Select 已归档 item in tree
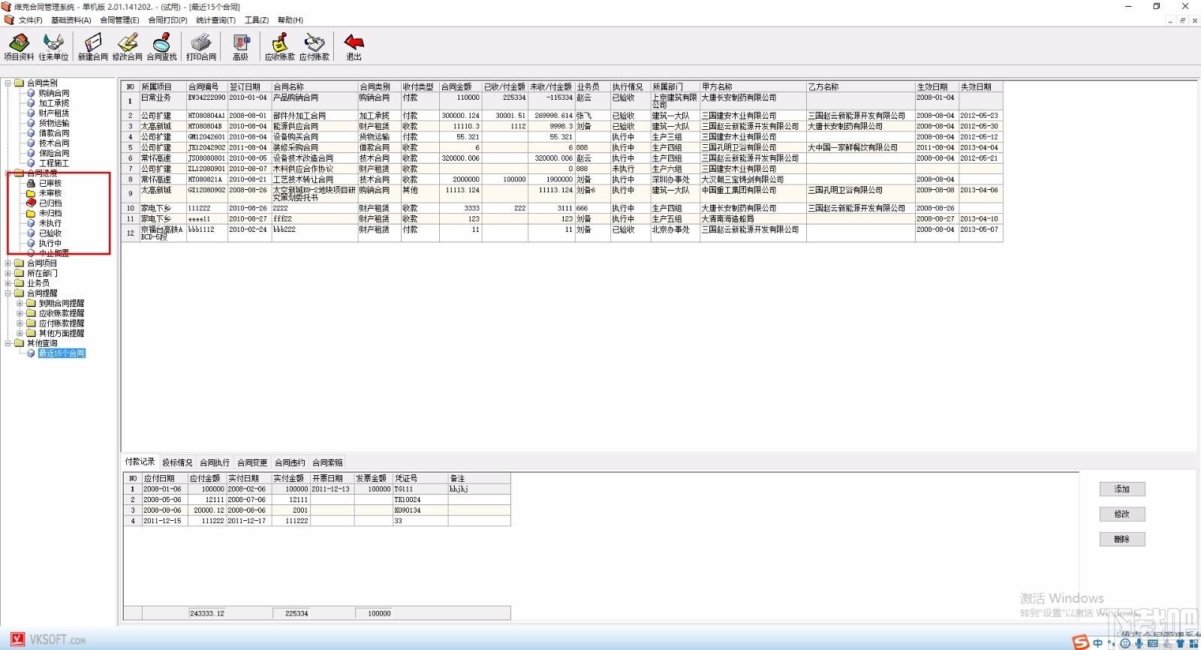This screenshot has width=1201, height=650. [x=50, y=203]
